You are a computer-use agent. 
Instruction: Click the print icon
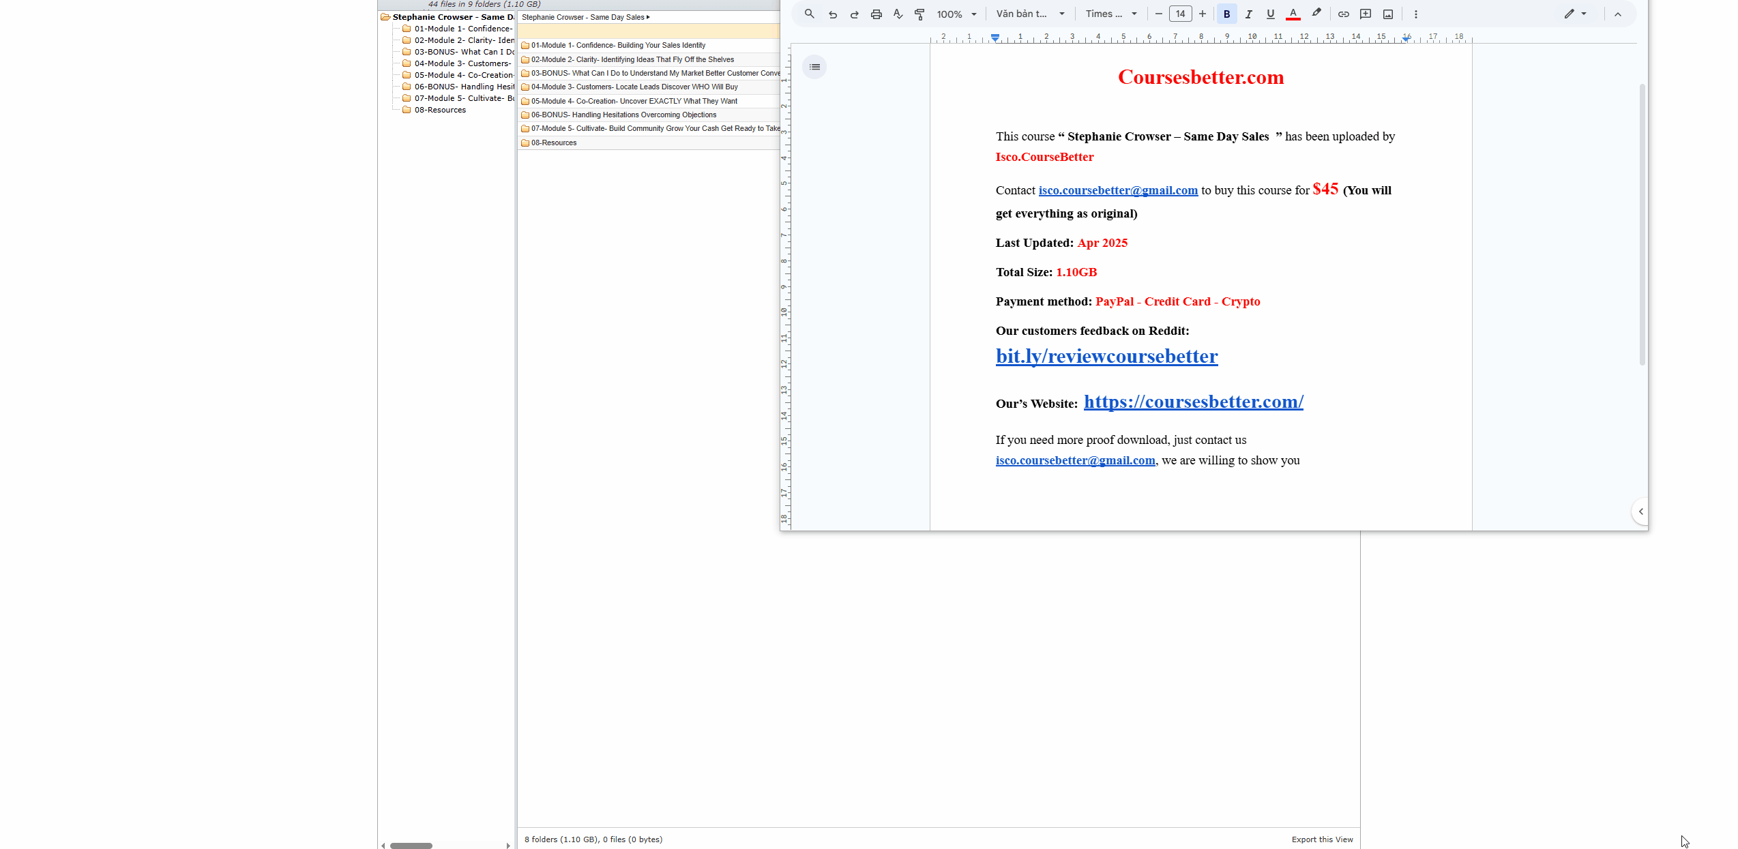[876, 14]
